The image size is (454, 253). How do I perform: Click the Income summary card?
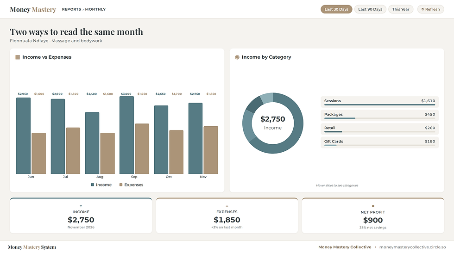(81, 216)
